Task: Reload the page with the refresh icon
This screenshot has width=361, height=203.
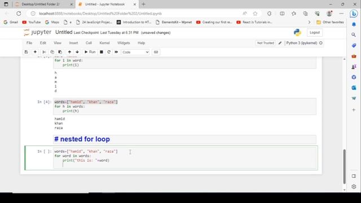Action: pyautogui.click(x=19, y=14)
